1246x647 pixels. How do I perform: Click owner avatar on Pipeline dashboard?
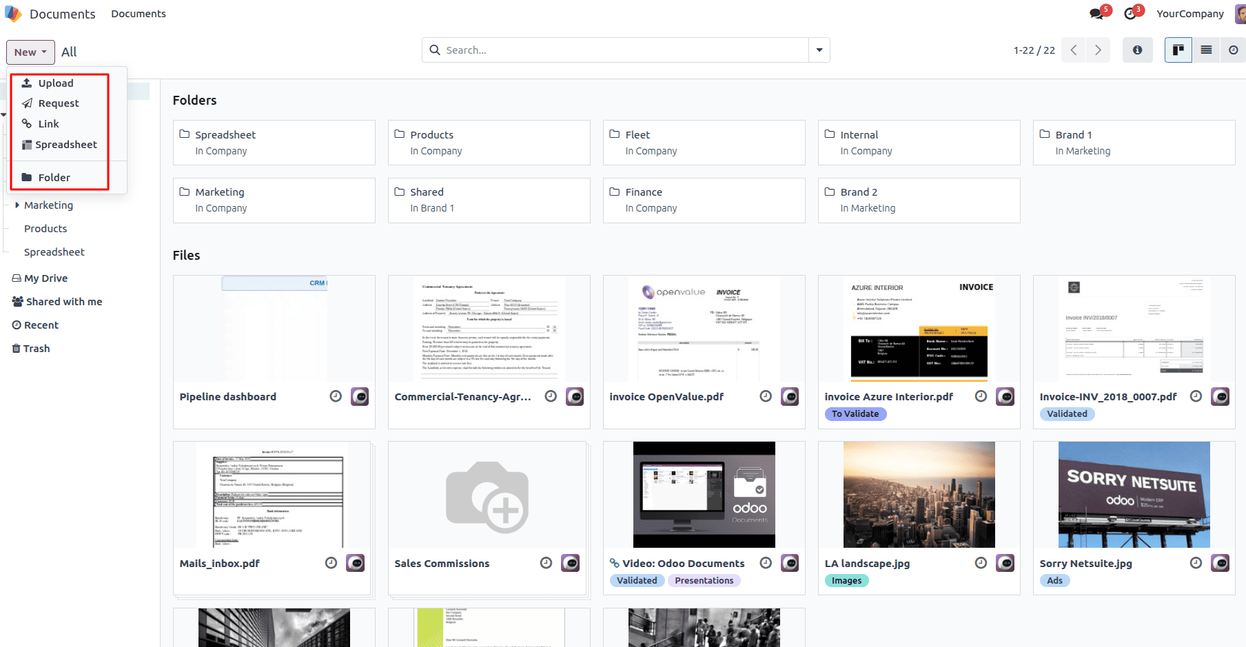pyautogui.click(x=360, y=397)
